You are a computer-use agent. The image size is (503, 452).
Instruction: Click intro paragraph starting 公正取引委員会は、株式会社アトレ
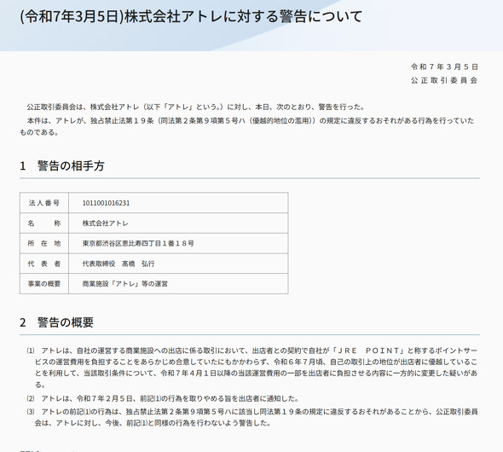click(196, 107)
